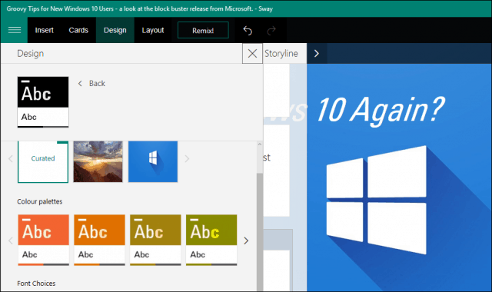492x292 pixels.
Task: Show previous image options arrow
Action: click(x=10, y=159)
